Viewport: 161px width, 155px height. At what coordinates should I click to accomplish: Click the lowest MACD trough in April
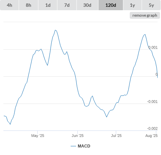coord(10,124)
